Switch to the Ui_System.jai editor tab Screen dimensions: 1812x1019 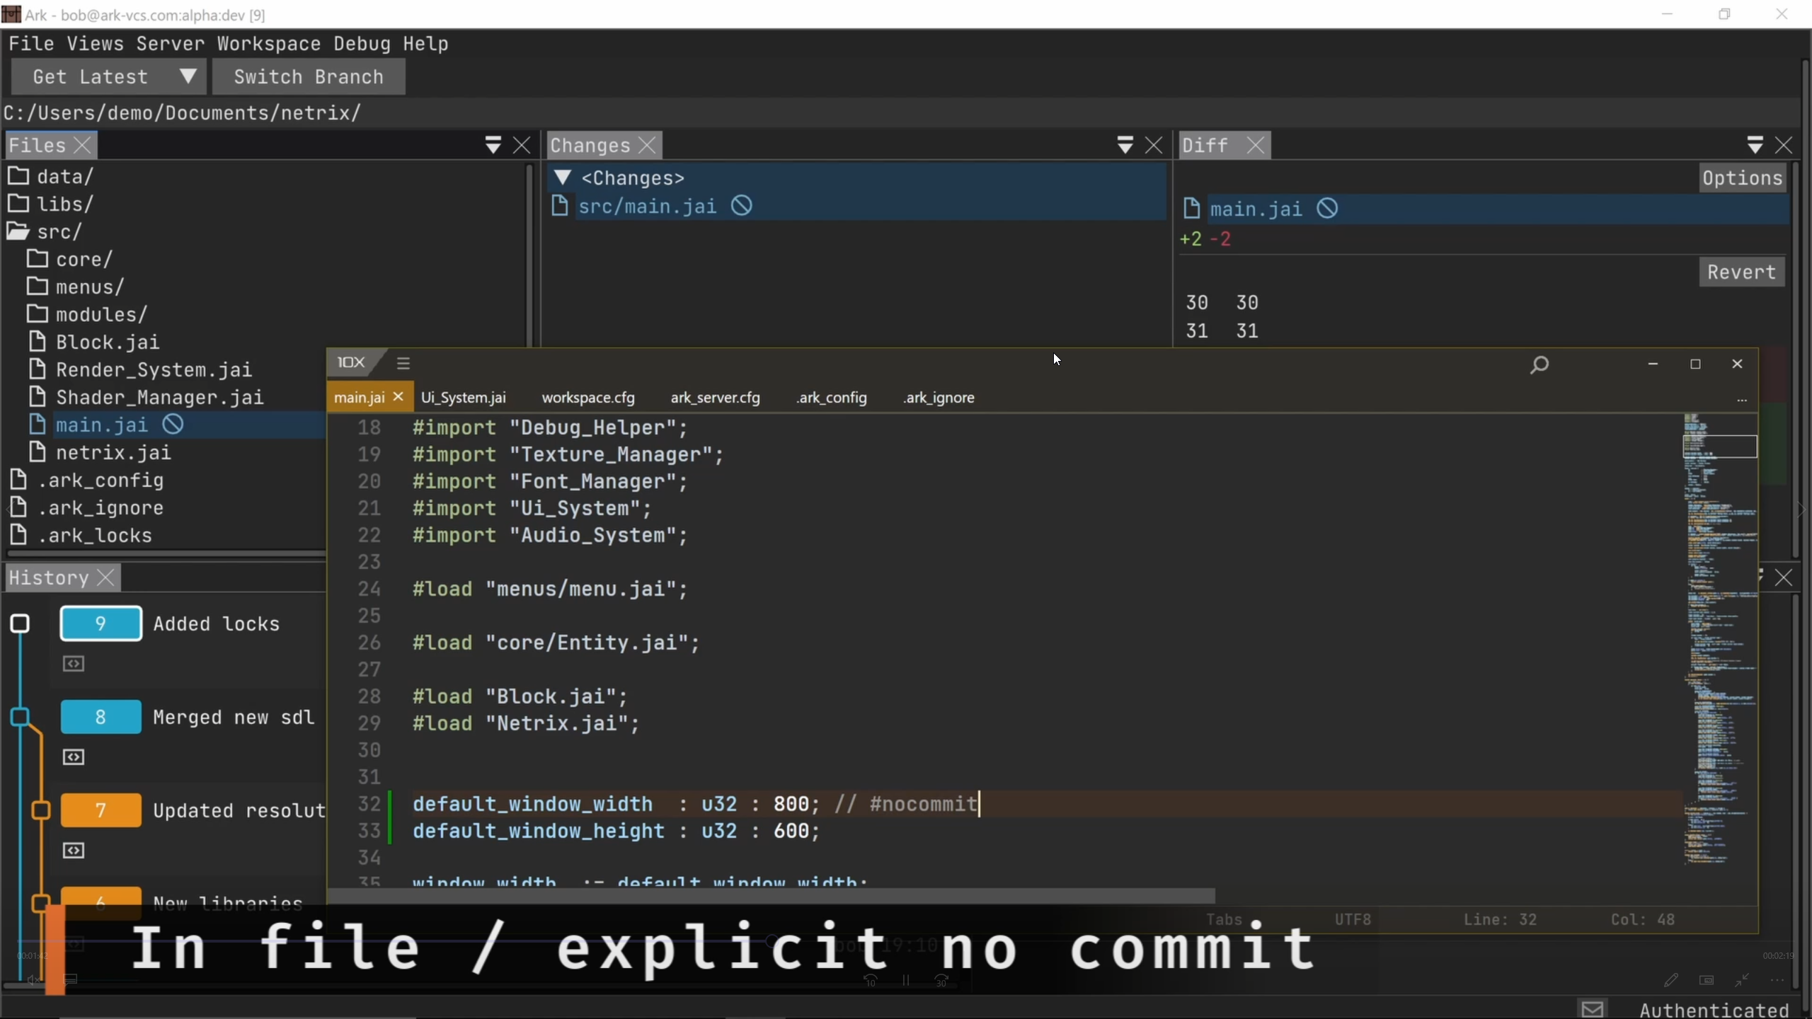click(x=463, y=398)
